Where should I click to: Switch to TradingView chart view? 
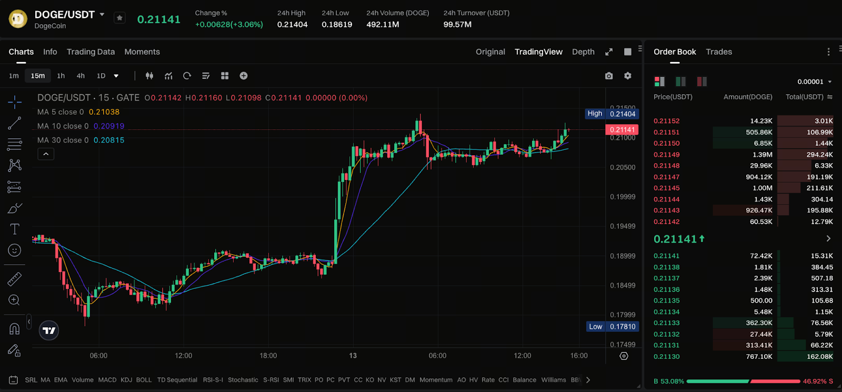[x=538, y=52]
